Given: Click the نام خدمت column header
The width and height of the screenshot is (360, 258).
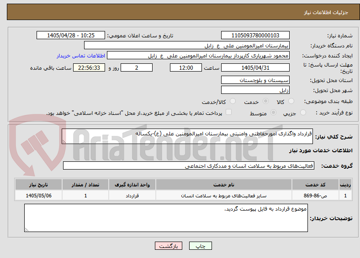Looking at the screenshot, I should pos(223,185).
